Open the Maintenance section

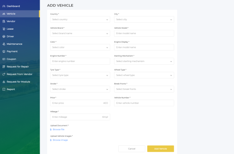tap(20, 44)
